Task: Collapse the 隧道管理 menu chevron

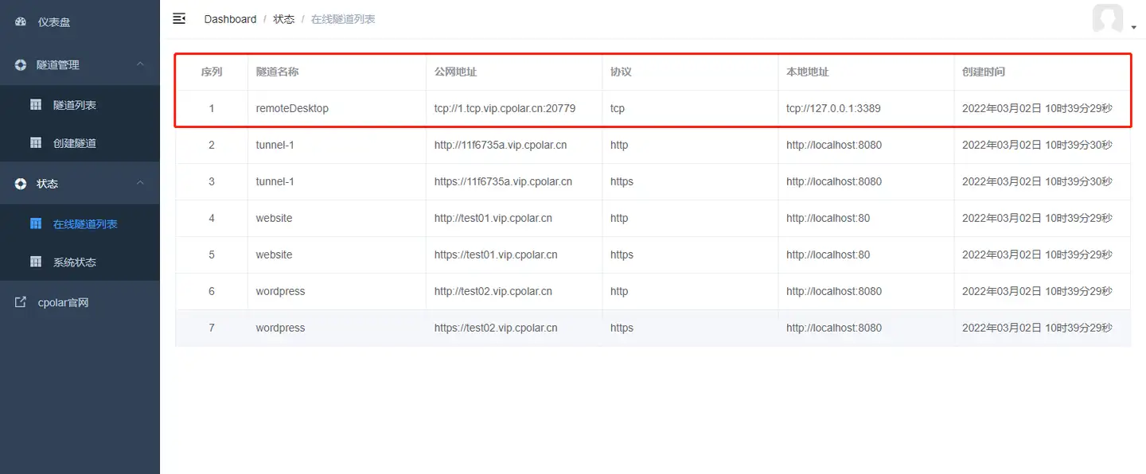Action: [140, 64]
